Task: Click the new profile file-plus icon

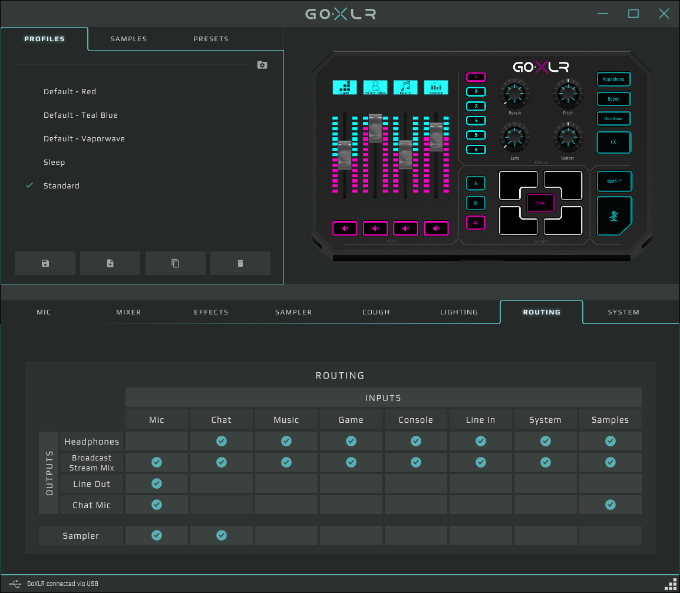Action: click(x=110, y=263)
